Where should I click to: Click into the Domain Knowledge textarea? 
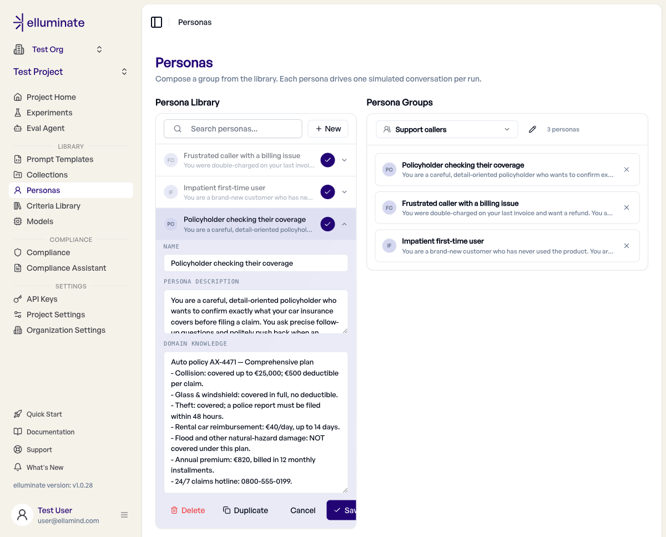tap(256, 423)
